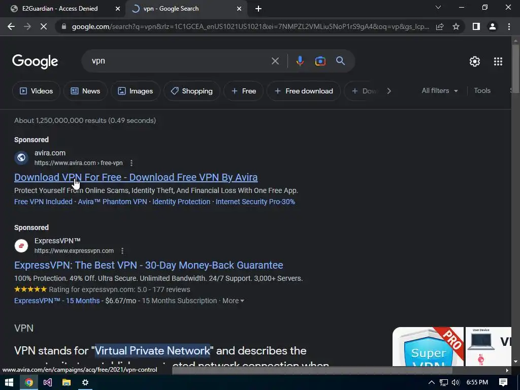Switch to E2Guardian Access Denied tab
Image resolution: width=520 pixels, height=390 pixels.
tap(62, 9)
